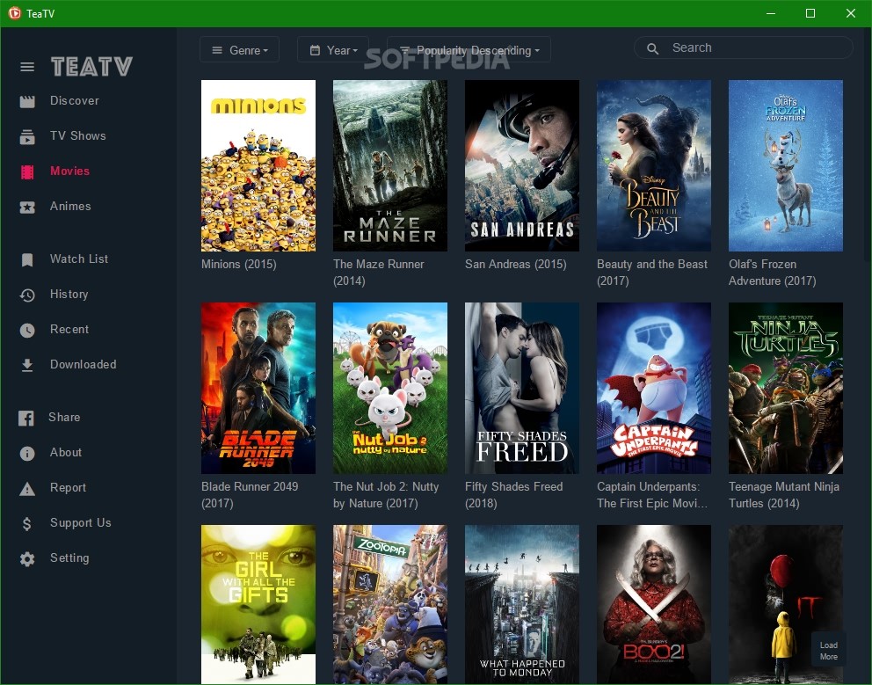The height and width of the screenshot is (685, 872).
Task: Click the Report warning triangle icon
Action: [x=27, y=489]
